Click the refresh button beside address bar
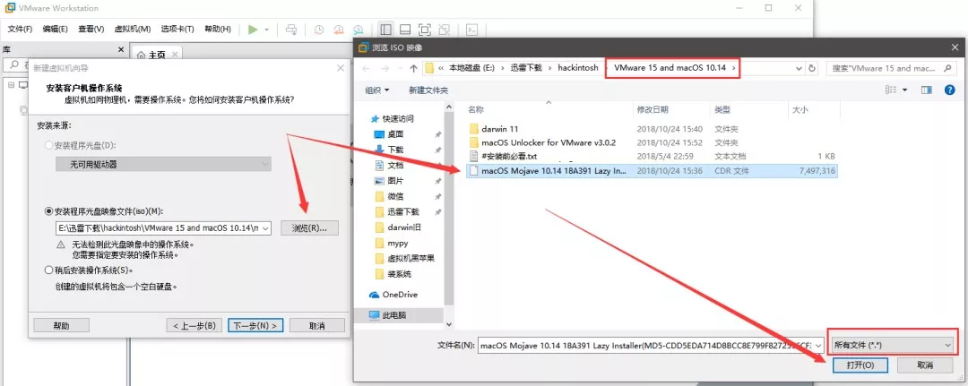 click(812, 68)
